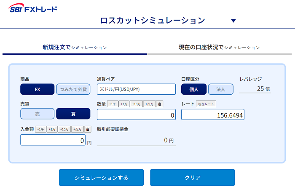Viewport: 295px width, 191px height.
Task: Click the trash icon next to 数量
Action: point(160,104)
